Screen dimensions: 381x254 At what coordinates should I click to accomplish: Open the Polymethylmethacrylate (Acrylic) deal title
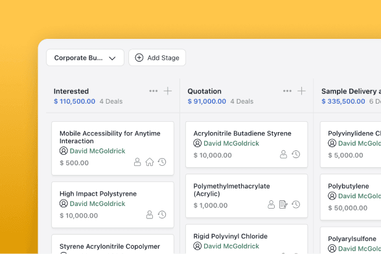point(231,190)
